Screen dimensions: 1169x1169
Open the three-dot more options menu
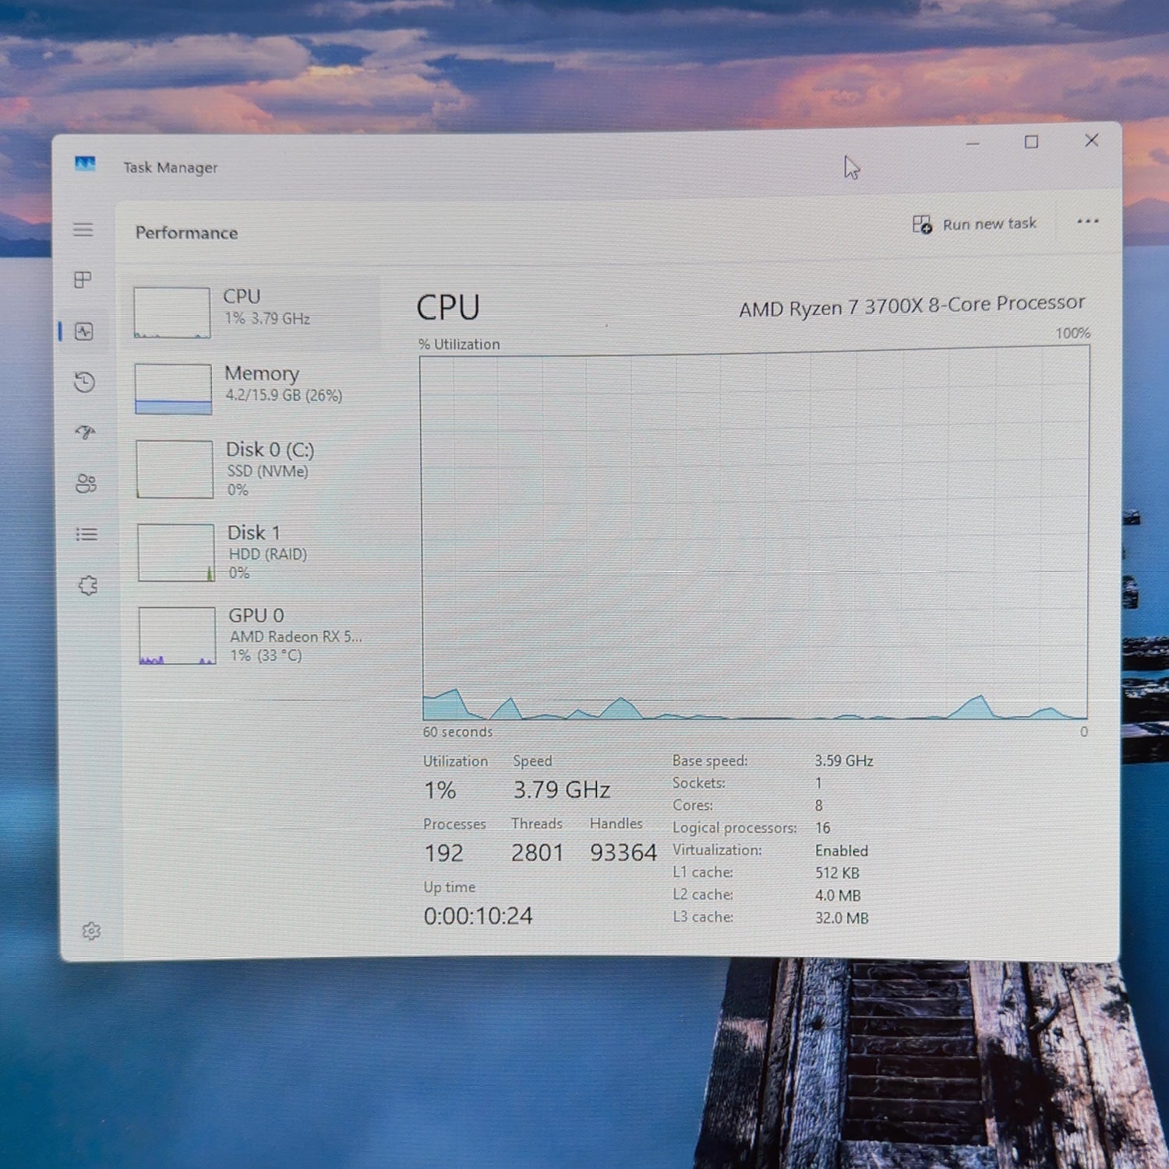tap(1087, 221)
